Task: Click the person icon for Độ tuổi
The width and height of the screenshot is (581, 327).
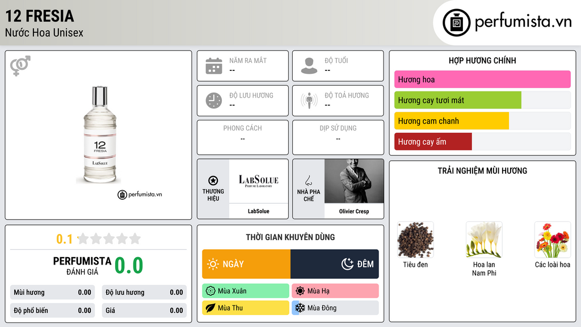Action: pyautogui.click(x=309, y=66)
